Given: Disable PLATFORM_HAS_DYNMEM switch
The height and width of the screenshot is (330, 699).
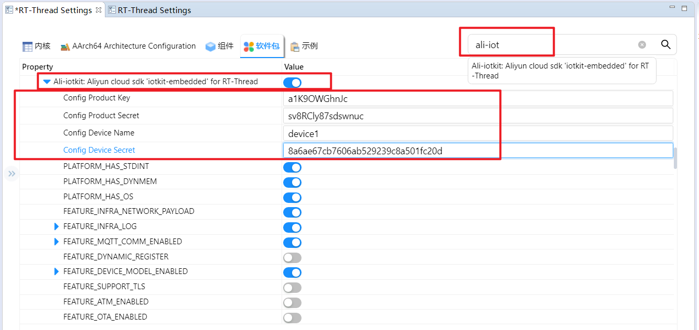Looking at the screenshot, I should coord(292,183).
